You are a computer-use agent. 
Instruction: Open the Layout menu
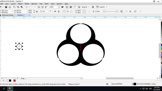click(13, 4)
